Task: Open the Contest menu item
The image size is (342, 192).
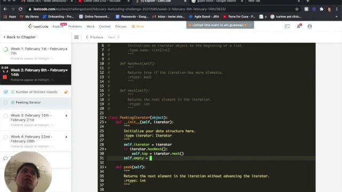Action: tap(105, 26)
